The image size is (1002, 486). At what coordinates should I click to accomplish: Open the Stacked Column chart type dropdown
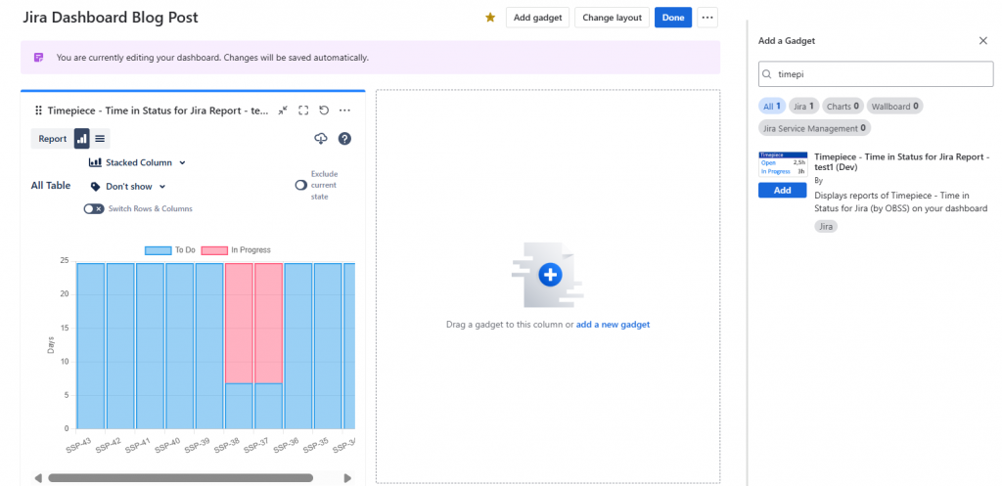137,162
